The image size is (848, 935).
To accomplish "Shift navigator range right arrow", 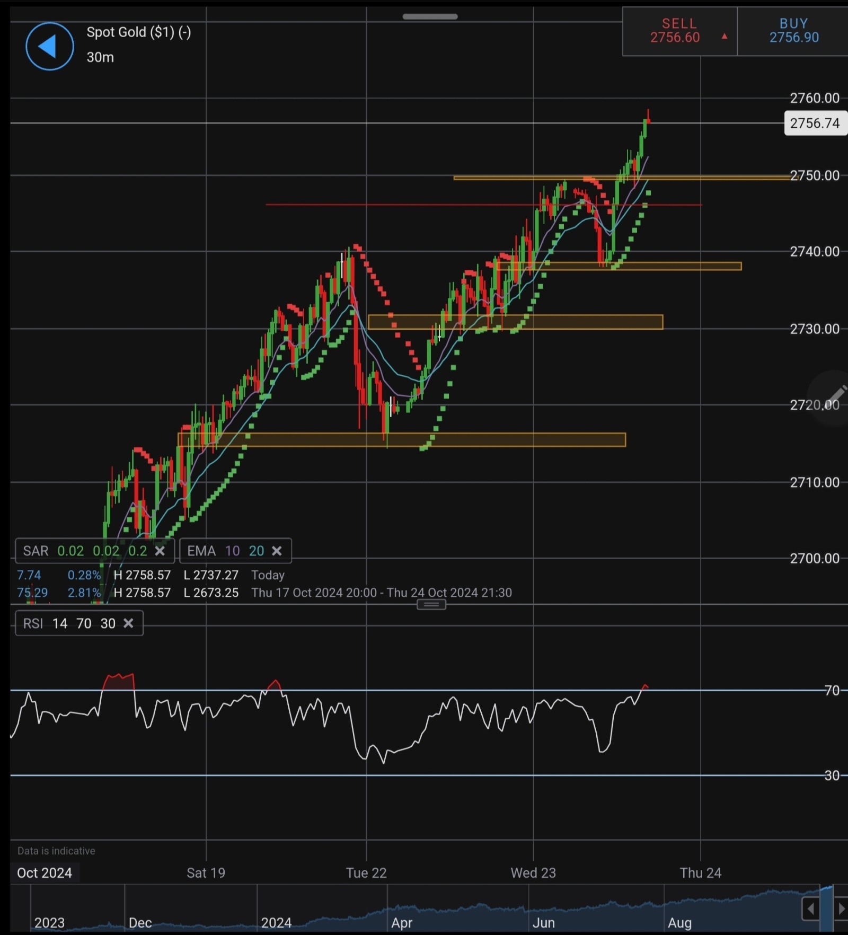I will (x=841, y=909).
